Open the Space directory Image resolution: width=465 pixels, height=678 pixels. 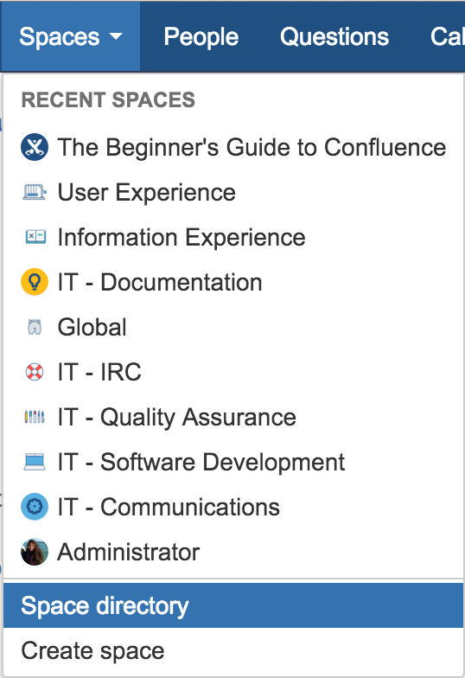point(233,605)
